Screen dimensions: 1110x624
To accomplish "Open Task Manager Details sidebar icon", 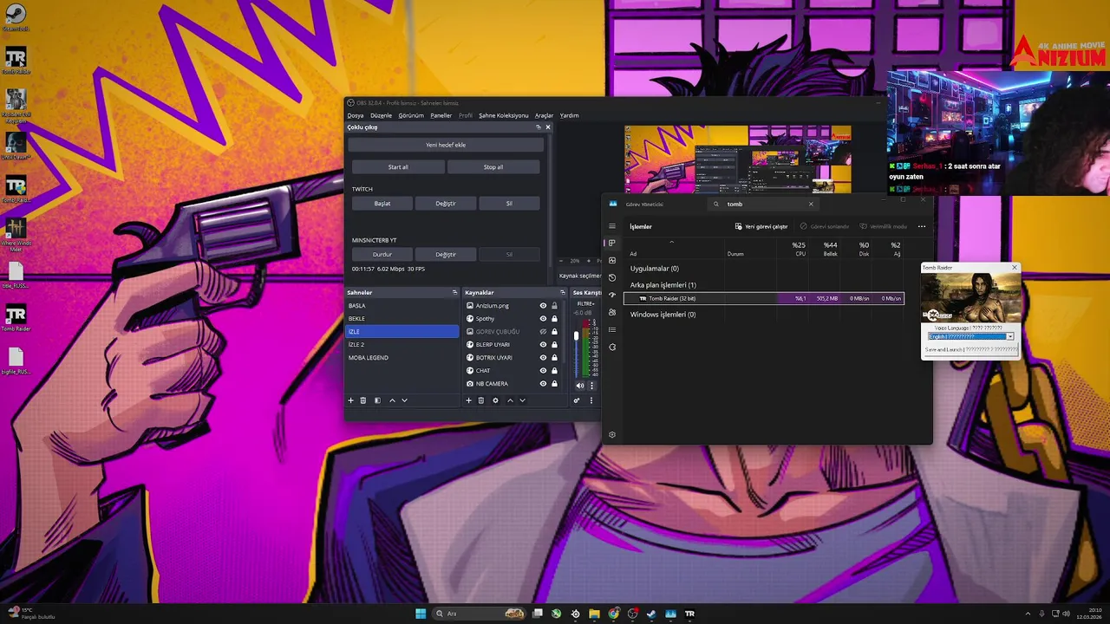I will pos(612,329).
